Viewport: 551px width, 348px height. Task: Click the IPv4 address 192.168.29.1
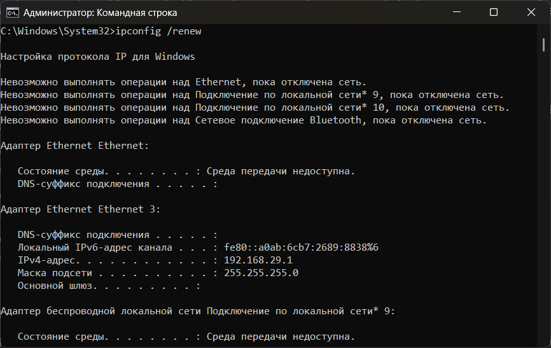(x=258, y=260)
